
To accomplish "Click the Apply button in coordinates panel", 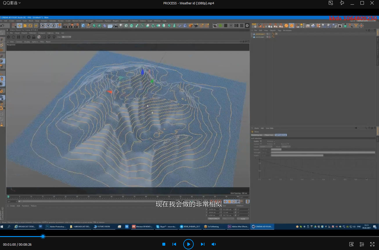I will point(243,219).
